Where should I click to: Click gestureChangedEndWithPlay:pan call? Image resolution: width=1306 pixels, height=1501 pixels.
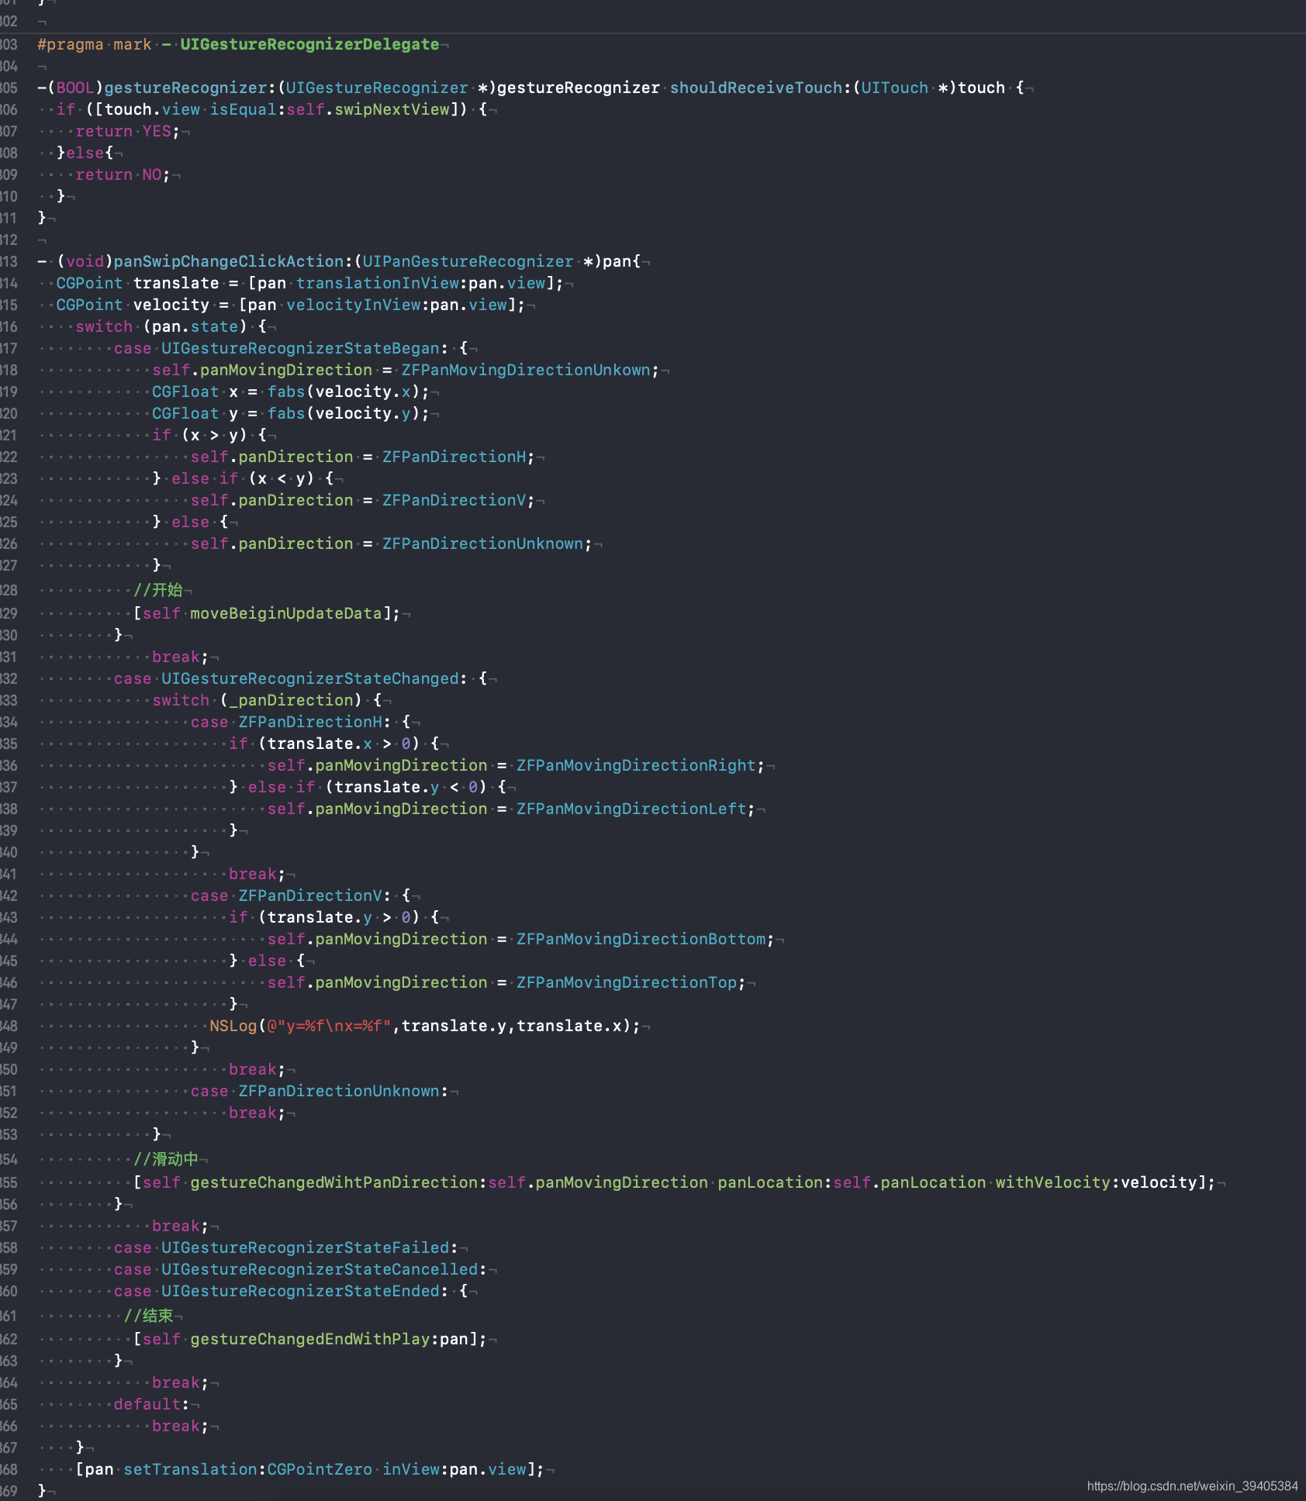click(x=310, y=1339)
